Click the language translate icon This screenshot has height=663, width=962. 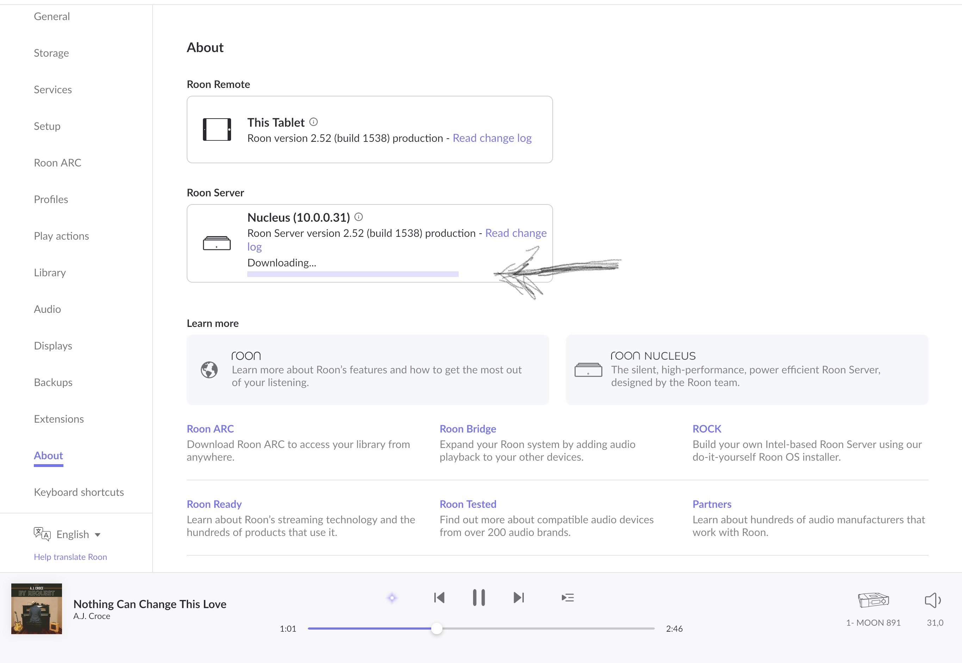coord(42,534)
